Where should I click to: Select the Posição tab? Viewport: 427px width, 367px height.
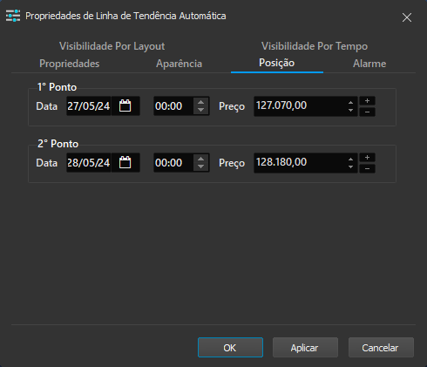tap(277, 63)
